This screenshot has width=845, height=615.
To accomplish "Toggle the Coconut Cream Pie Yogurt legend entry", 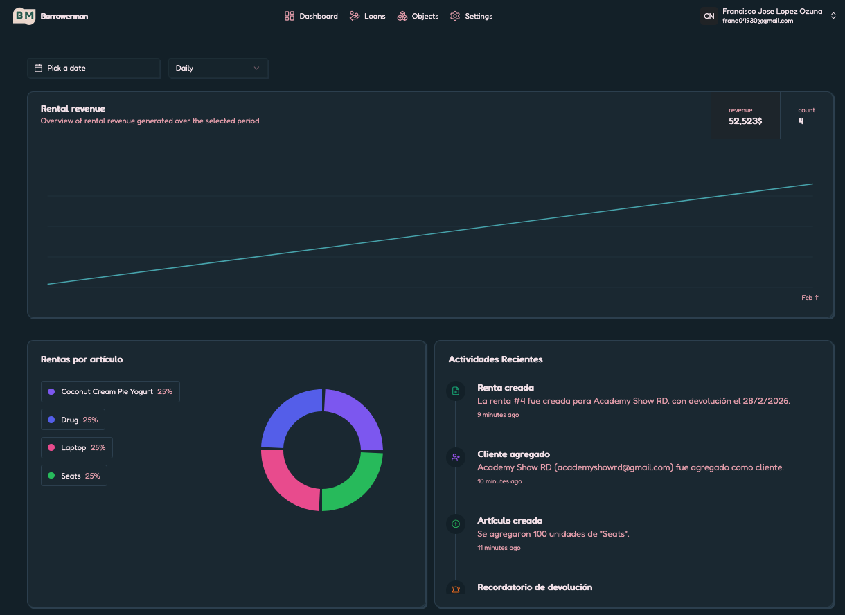I will tap(110, 391).
